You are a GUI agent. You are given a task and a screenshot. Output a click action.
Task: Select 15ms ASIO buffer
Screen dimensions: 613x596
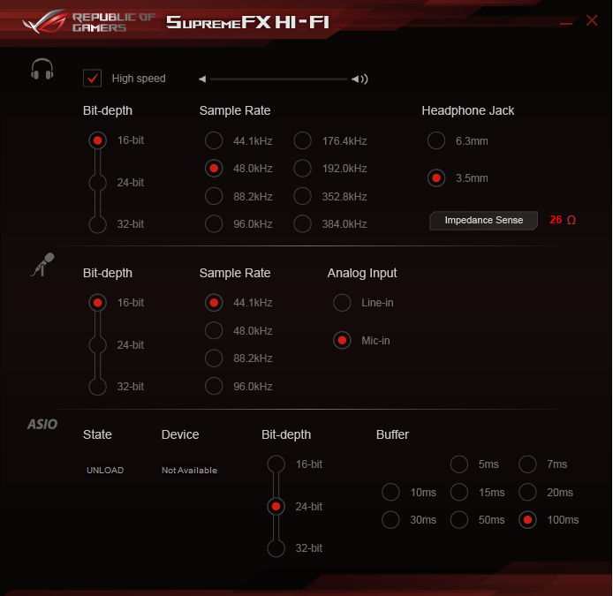pos(459,492)
